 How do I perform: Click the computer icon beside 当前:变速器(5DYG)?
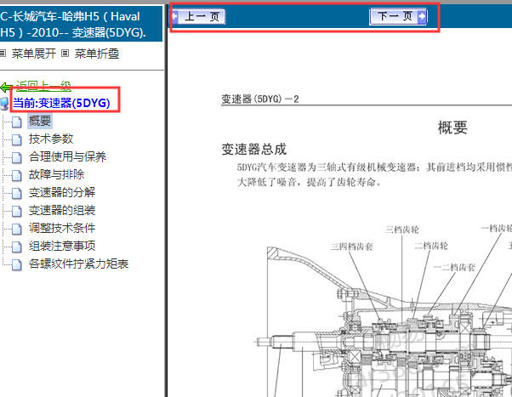[x=4, y=104]
